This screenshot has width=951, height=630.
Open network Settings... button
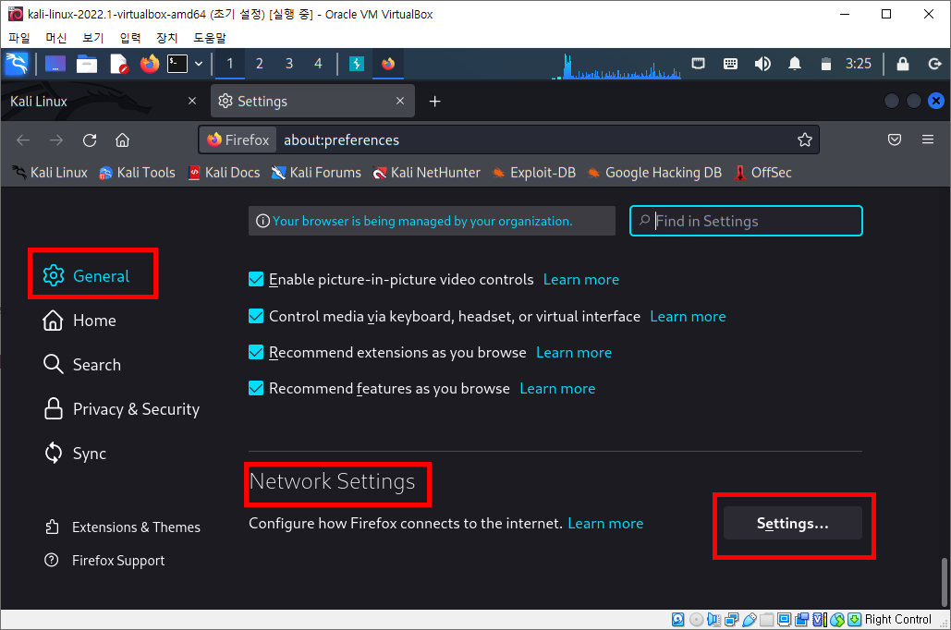point(793,523)
